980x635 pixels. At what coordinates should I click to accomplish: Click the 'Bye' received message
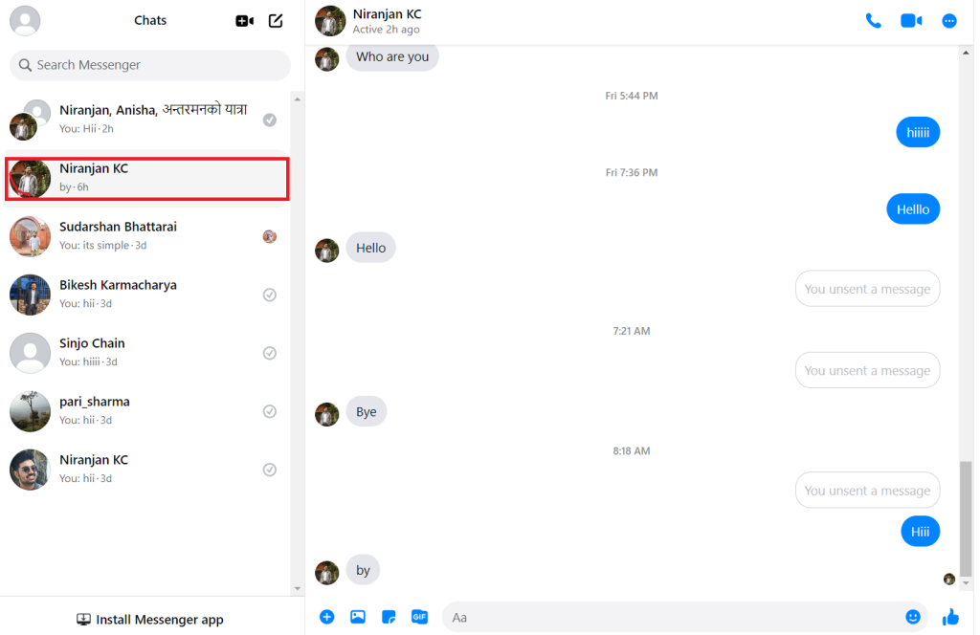tap(367, 411)
